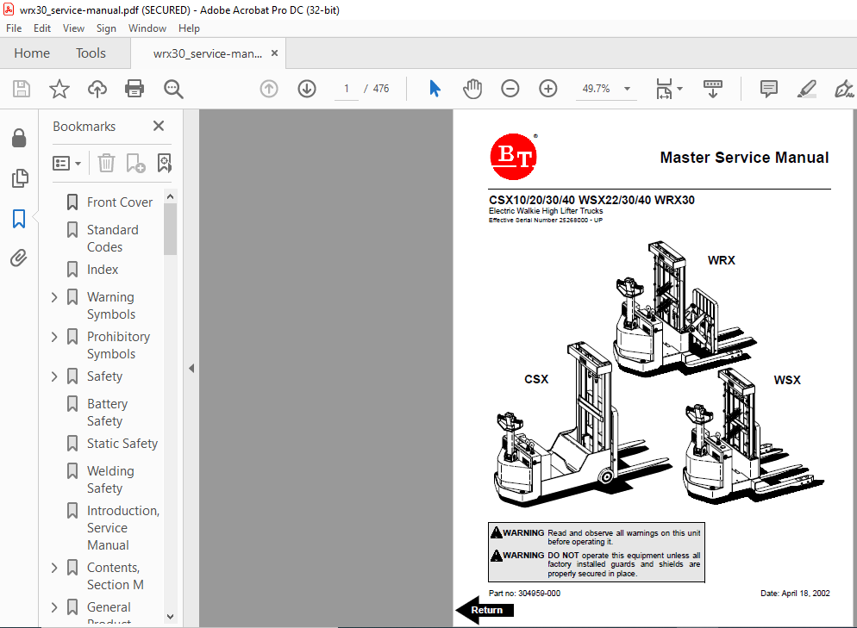Viewport: 857px width, 628px height.
Task: Open Introduction, Service Manual bookmark
Action: [x=123, y=527]
